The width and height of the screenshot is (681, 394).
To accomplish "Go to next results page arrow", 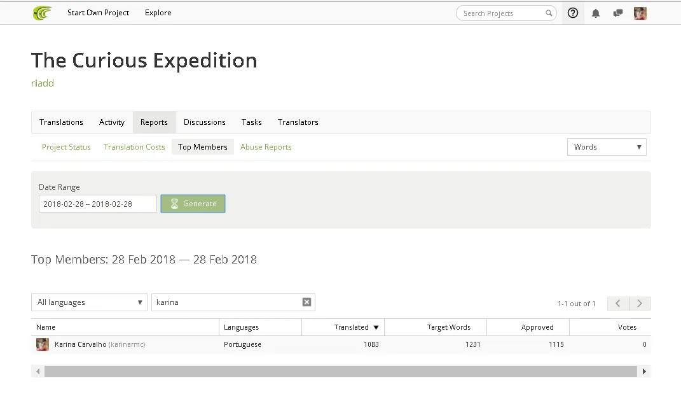I will [x=640, y=304].
